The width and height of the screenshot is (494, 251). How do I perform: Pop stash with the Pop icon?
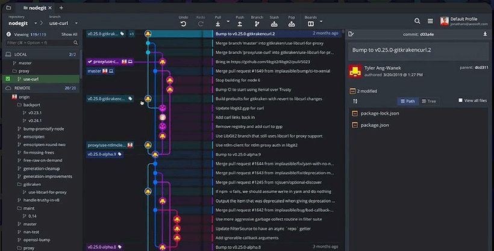[x=292, y=24]
